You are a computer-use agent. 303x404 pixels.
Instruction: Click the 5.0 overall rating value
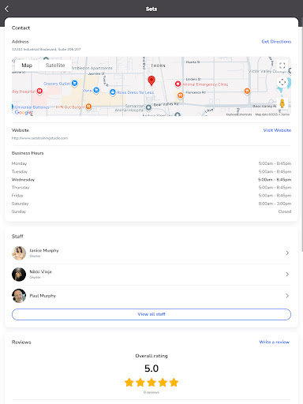coord(151,368)
